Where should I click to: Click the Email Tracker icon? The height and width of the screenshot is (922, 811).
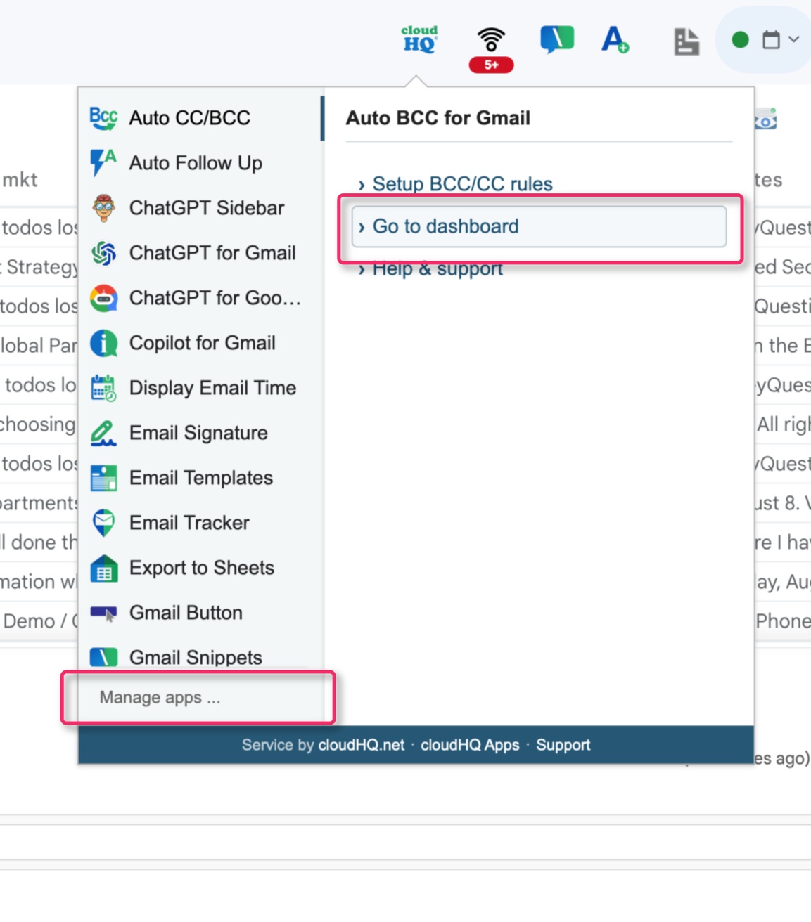[x=103, y=523]
